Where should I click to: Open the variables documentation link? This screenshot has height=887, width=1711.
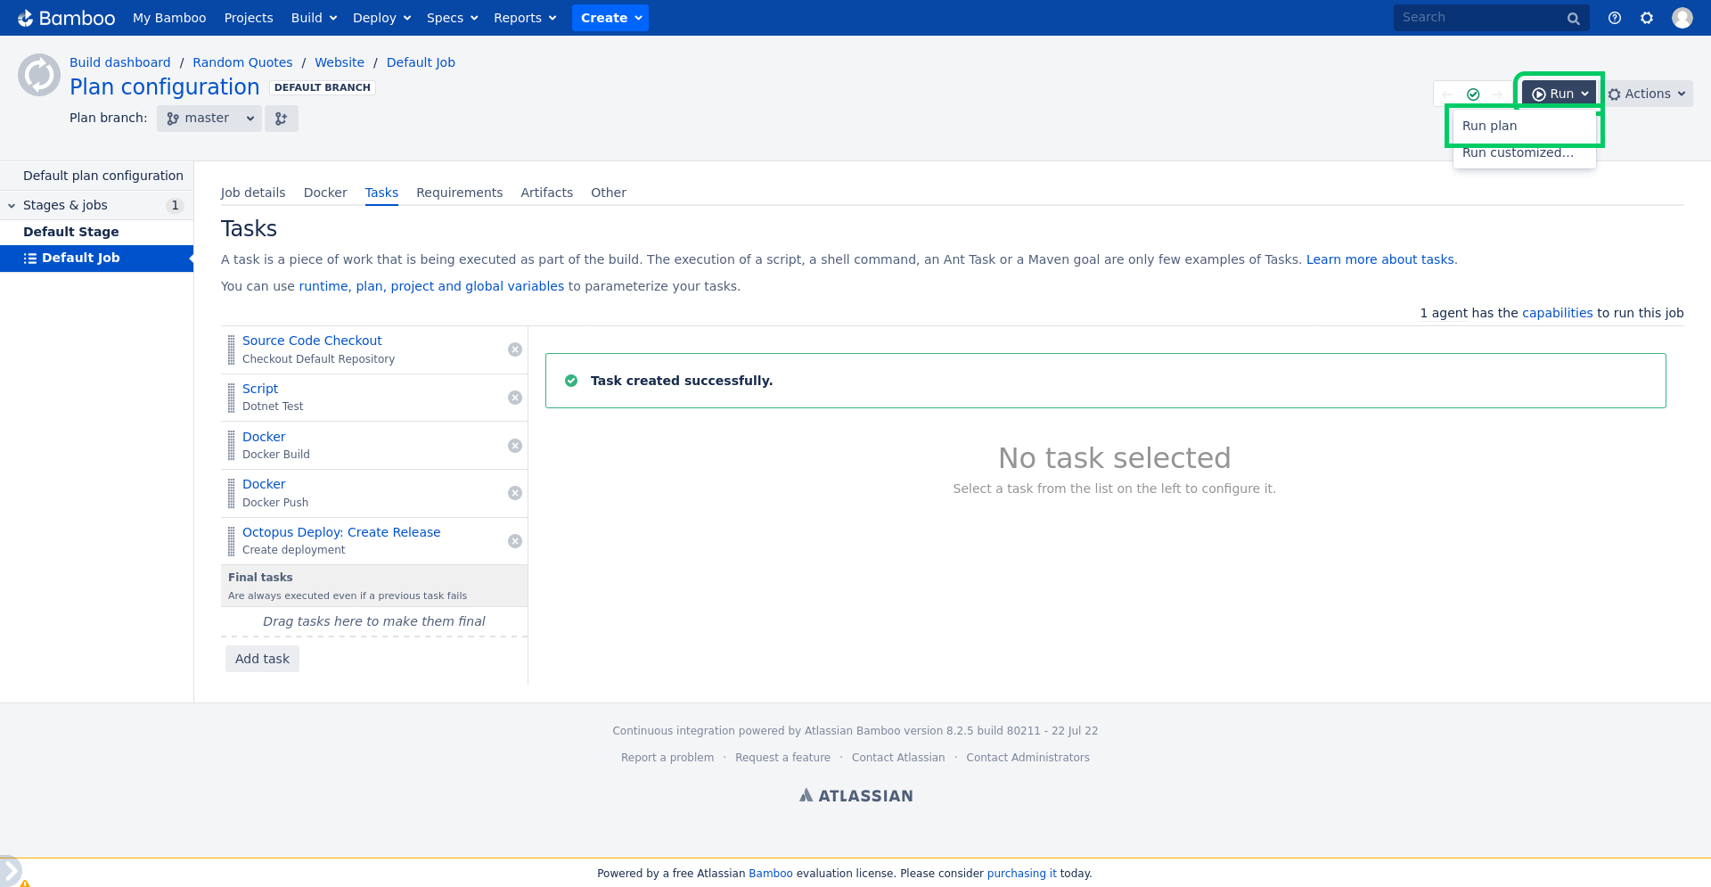point(431,286)
